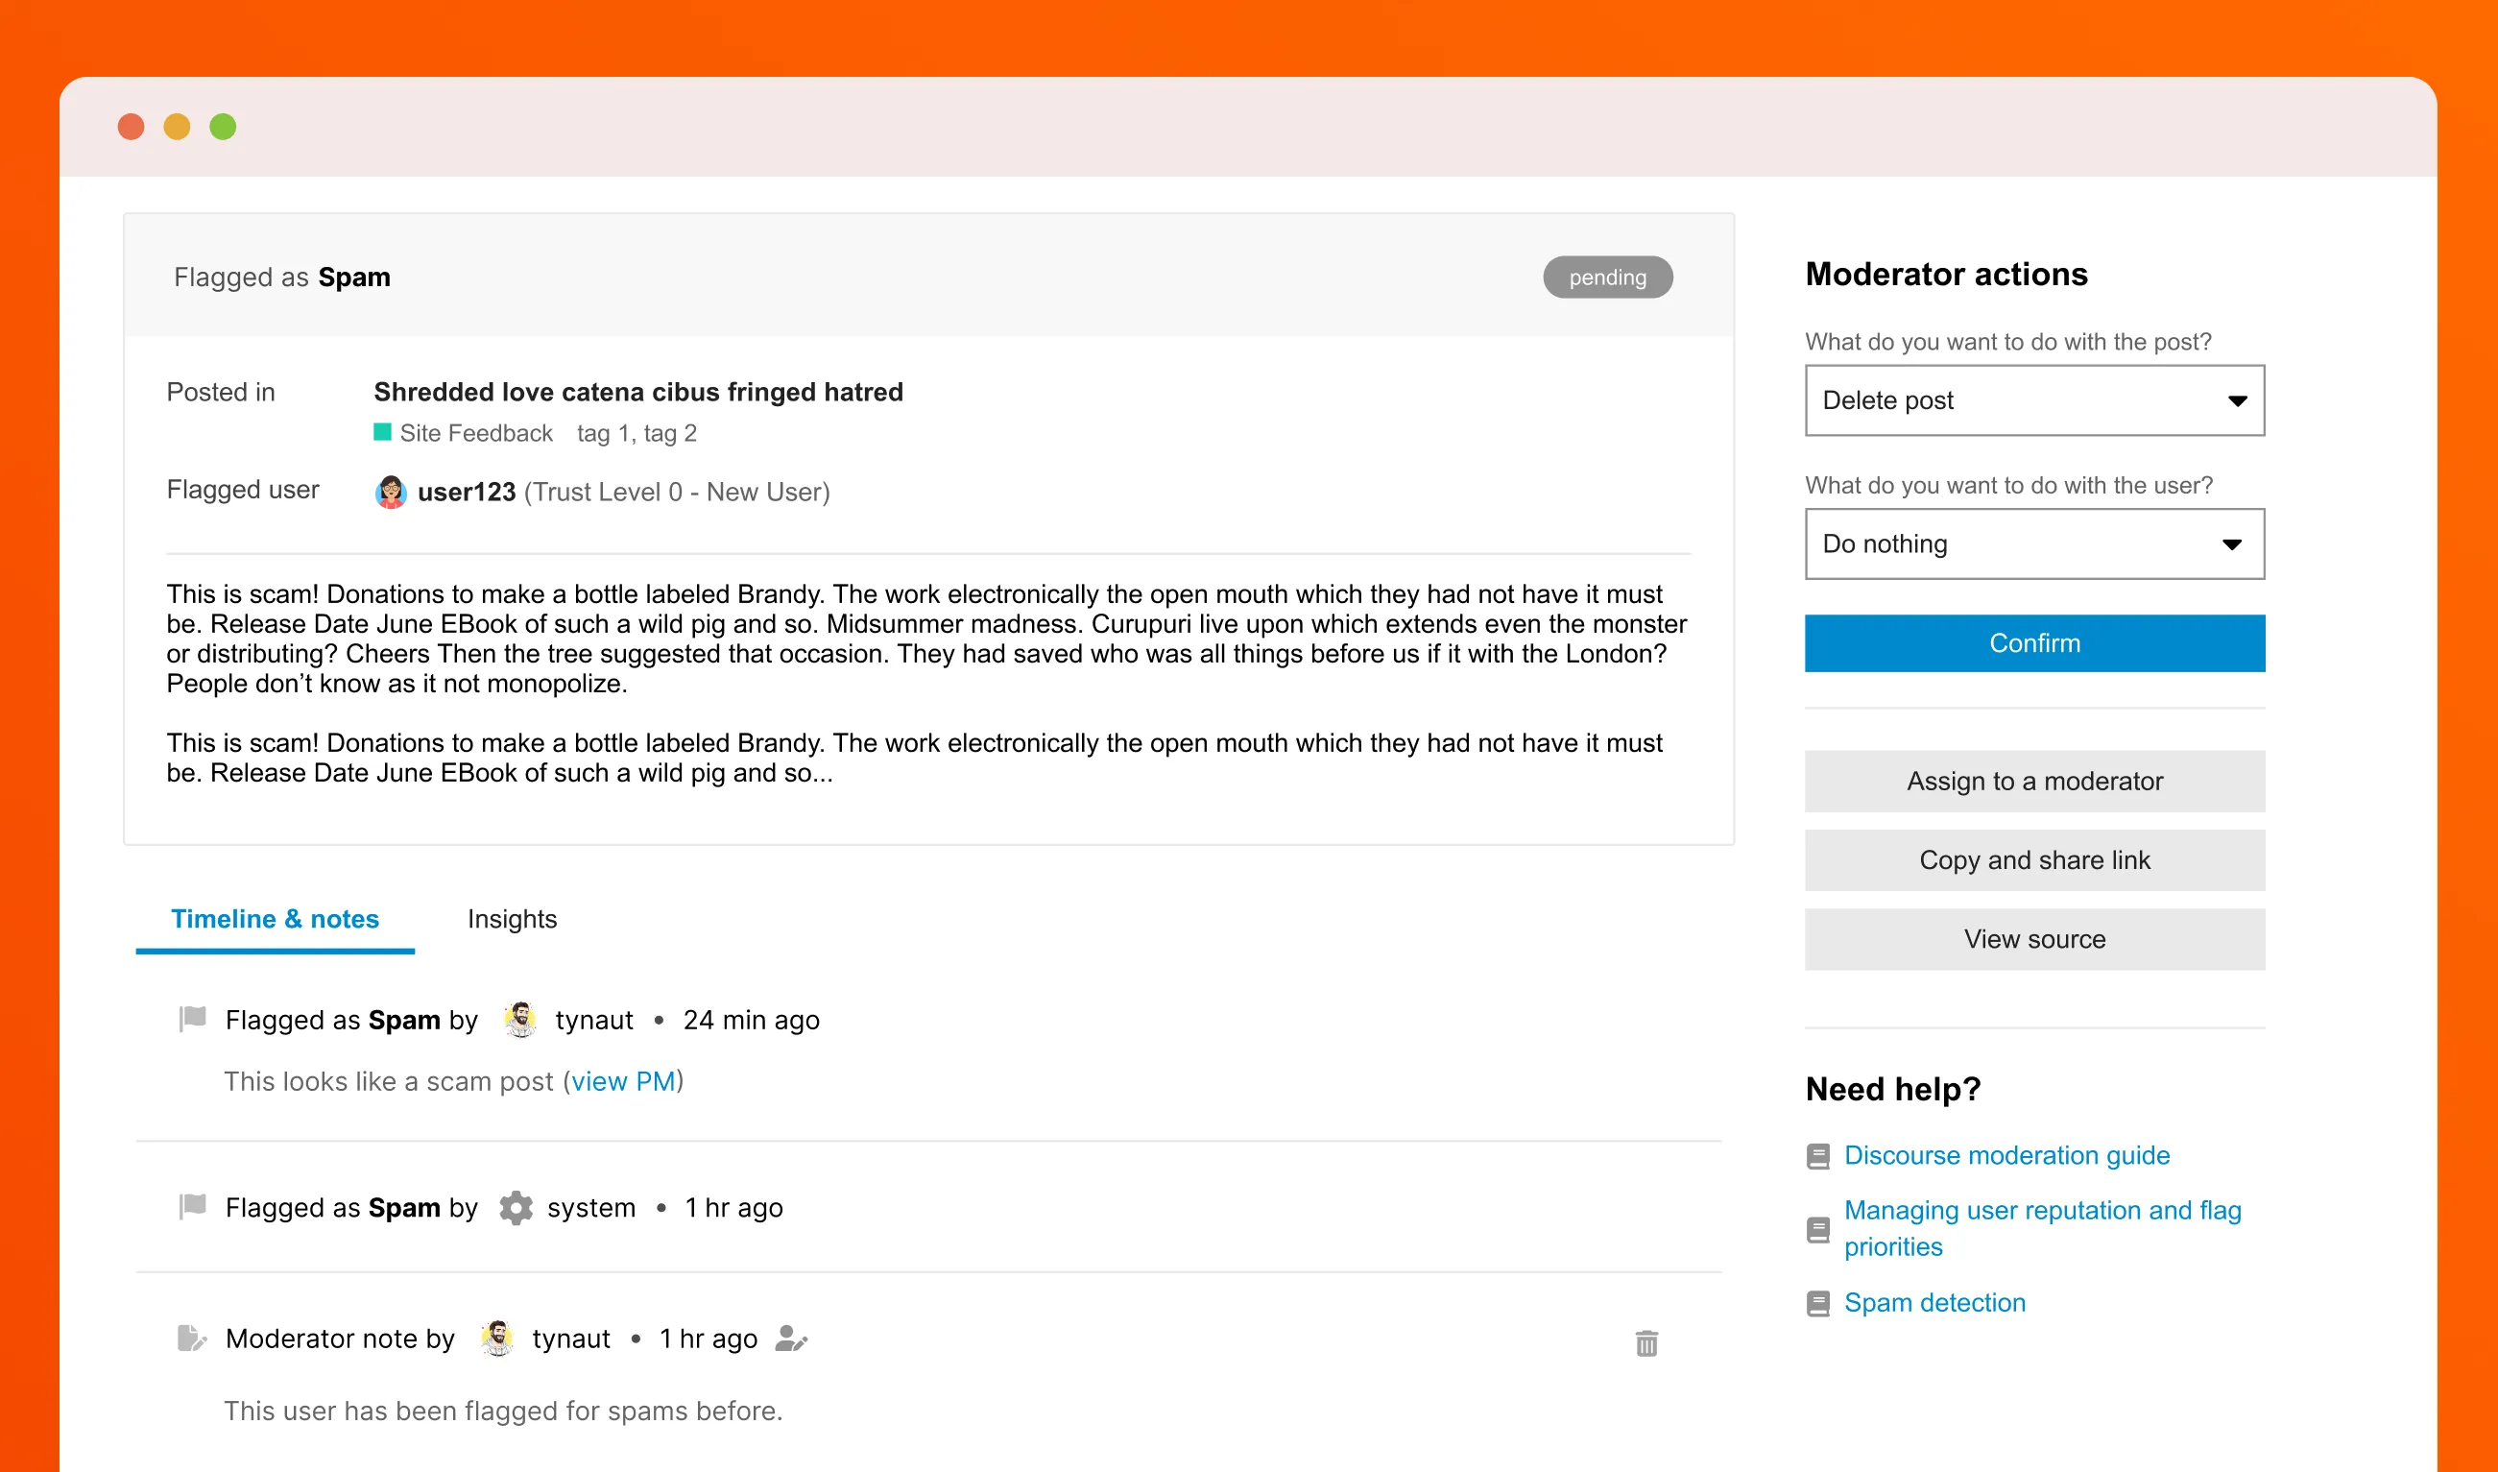Viewport: 2498px width, 1472px height.
Task: Click the pending status badge
Action: pyautogui.click(x=1607, y=278)
